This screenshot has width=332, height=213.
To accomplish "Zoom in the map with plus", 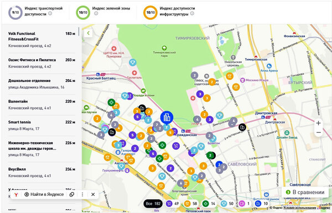I will (319, 123).
